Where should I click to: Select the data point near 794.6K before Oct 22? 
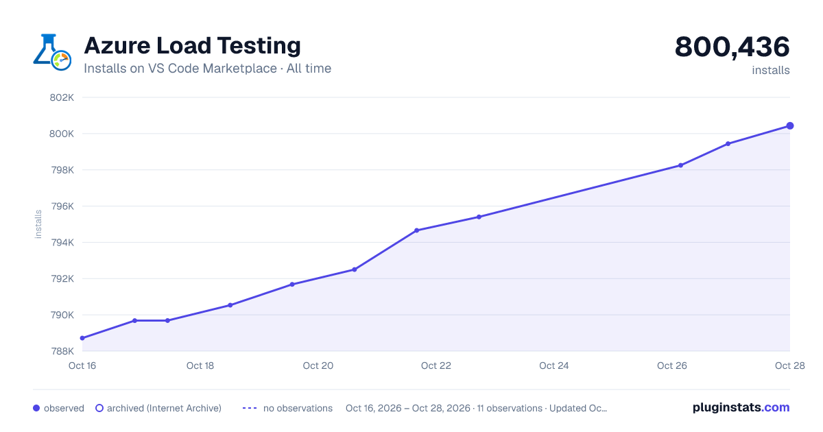[x=416, y=230]
